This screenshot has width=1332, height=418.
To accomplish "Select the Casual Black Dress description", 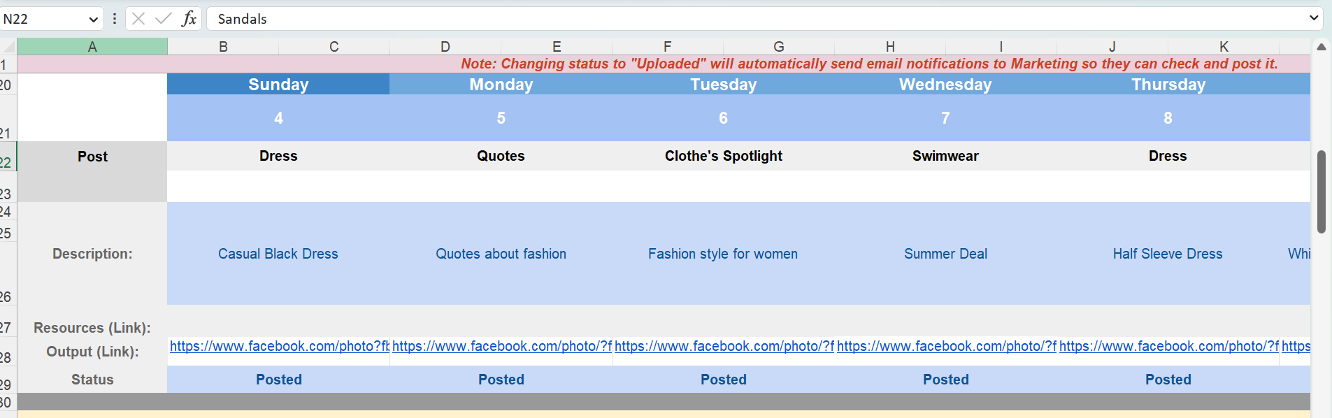I will (x=278, y=254).
